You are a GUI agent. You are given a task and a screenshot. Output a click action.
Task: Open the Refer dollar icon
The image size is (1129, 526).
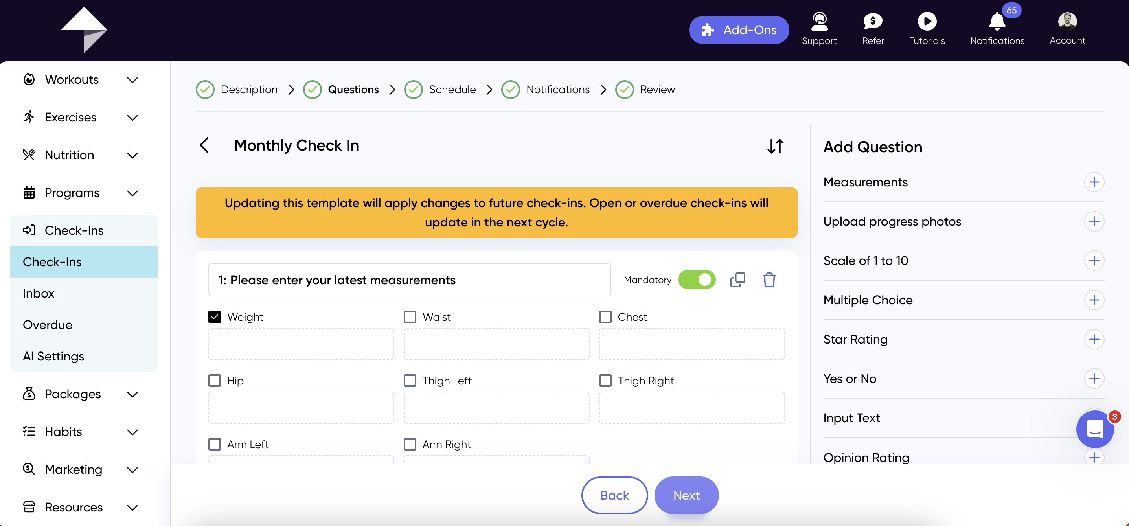click(x=873, y=21)
